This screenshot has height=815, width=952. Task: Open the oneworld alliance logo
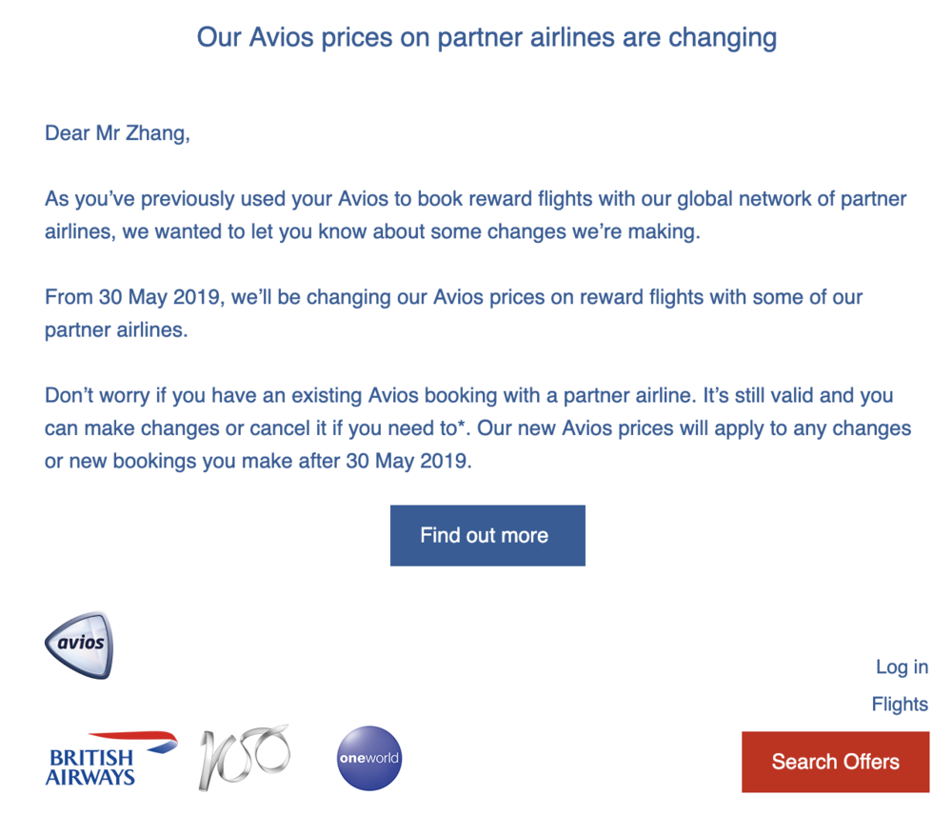coord(369,758)
